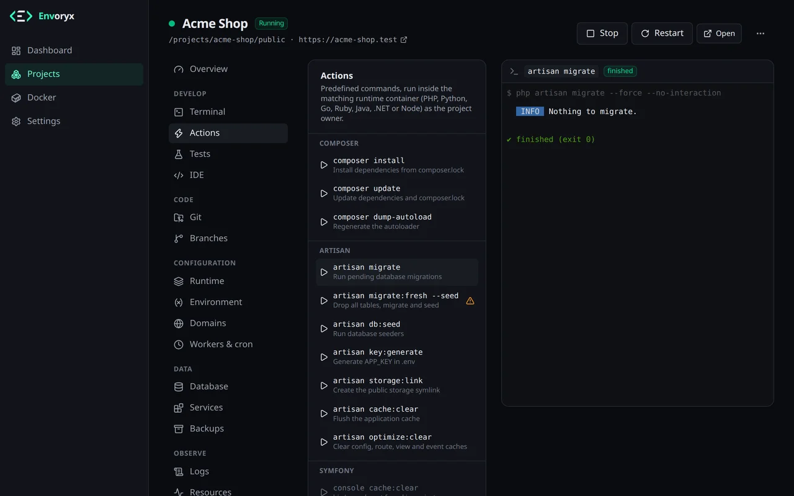Open the Logs page
794x496 pixels.
click(x=228, y=471)
